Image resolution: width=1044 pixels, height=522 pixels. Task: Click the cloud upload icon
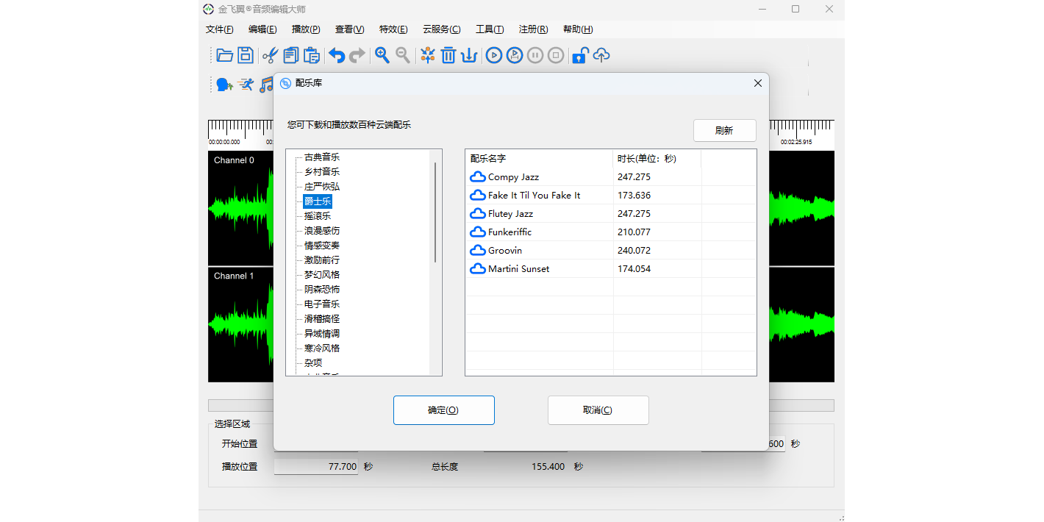pos(601,55)
